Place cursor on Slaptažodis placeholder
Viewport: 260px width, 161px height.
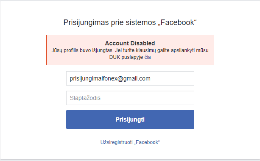(85, 98)
